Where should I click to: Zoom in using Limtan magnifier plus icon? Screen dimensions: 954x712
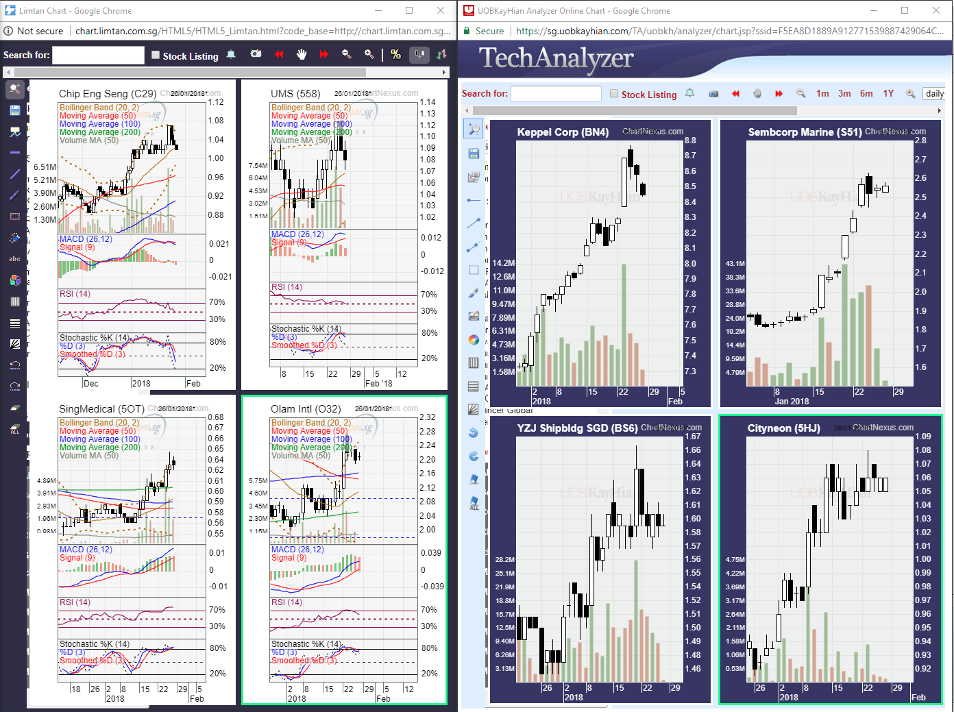pyautogui.click(x=369, y=54)
